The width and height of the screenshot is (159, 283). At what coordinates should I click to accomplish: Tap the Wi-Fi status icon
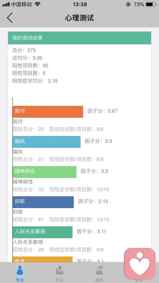37,4
